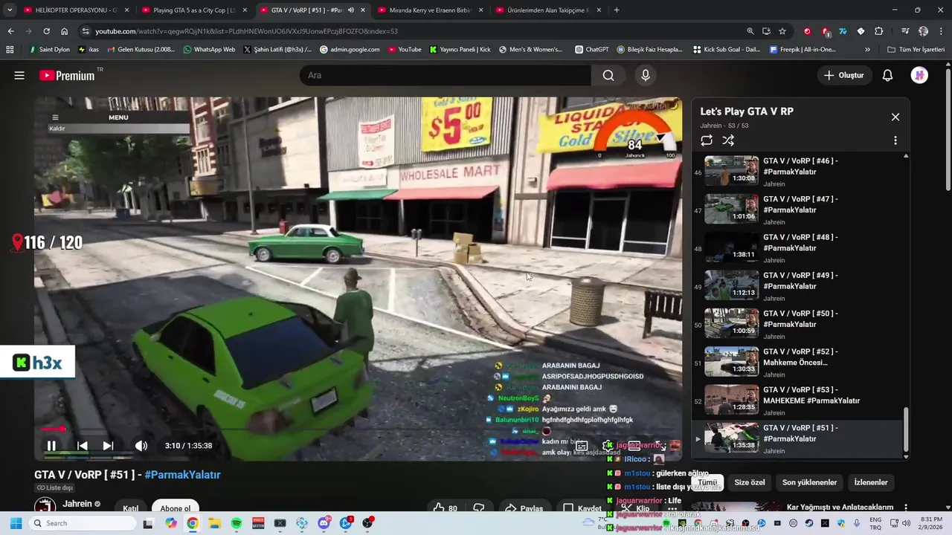The width and height of the screenshot is (952, 535).
Task: Go back to the previous page
Action: [x=10, y=31]
